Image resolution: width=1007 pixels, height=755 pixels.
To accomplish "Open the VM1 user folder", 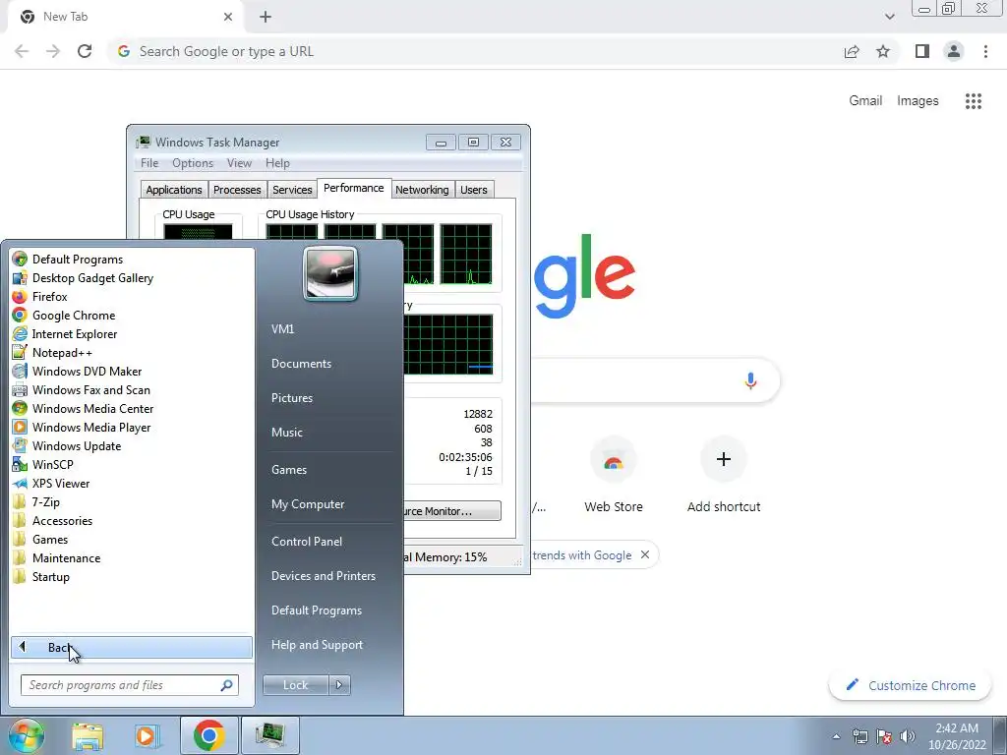I will click(282, 328).
